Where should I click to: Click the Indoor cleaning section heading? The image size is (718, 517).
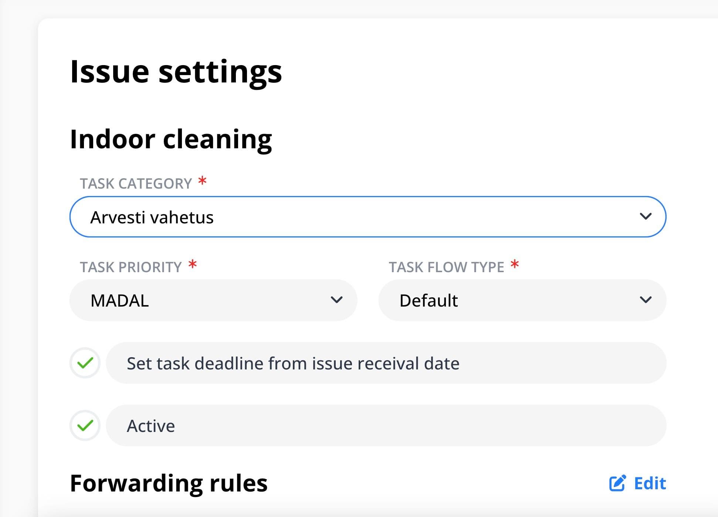coord(171,139)
